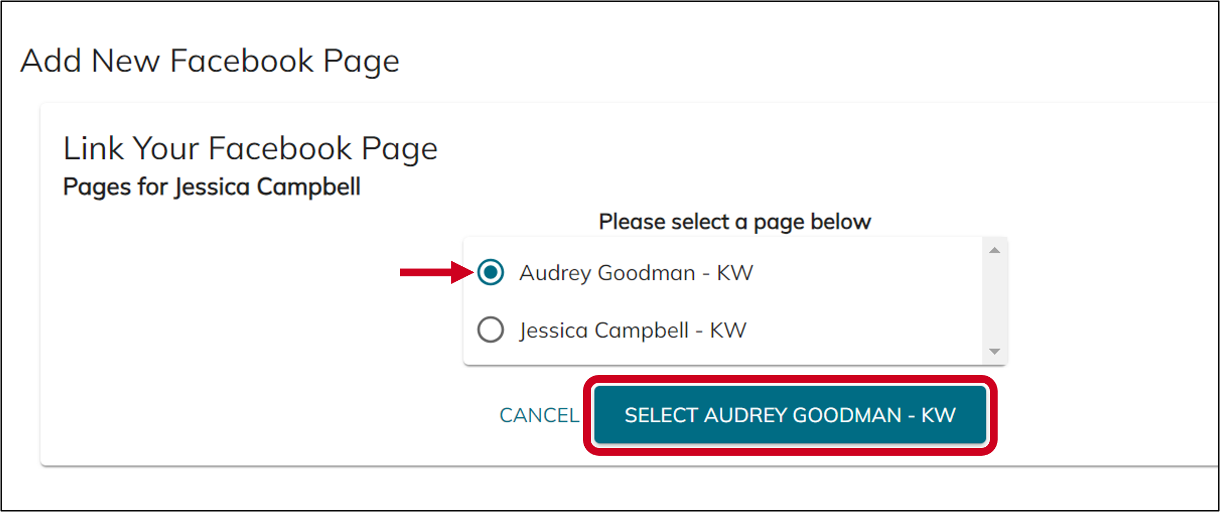The height and width of the screenshot is (512, 1220).
Task: Click the red arrow pointing at Audrey Goodman
Action: tap(436, 272)
